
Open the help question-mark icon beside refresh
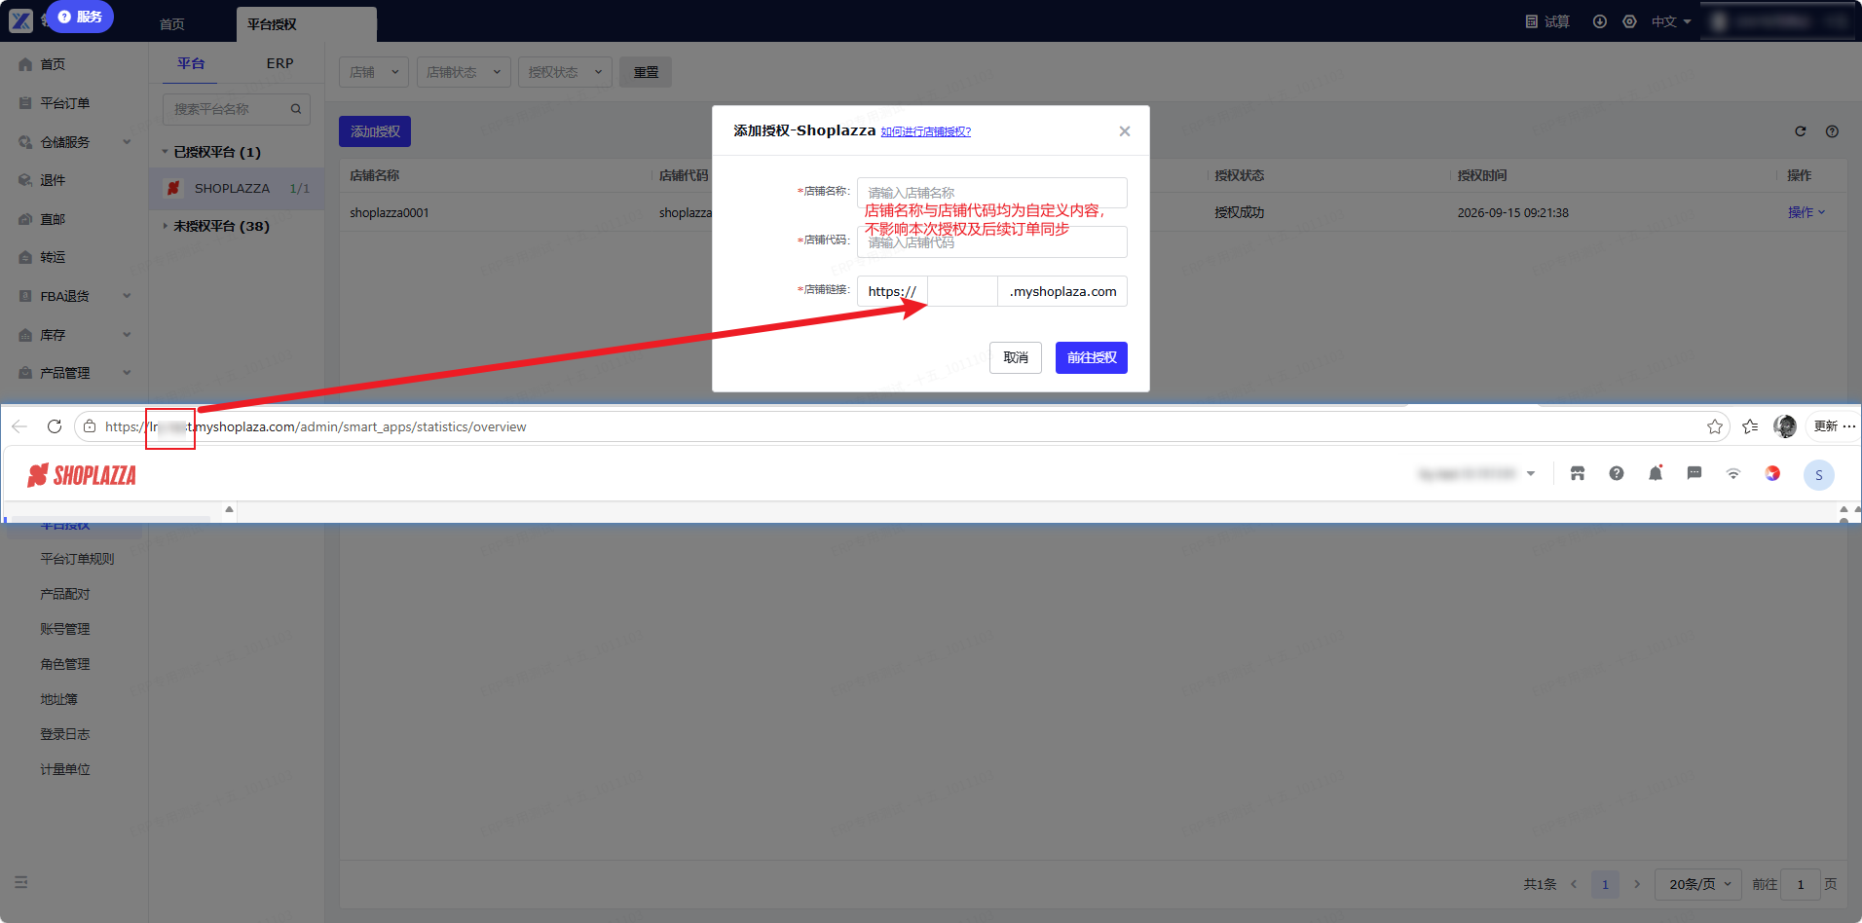tap(1832, 131)
